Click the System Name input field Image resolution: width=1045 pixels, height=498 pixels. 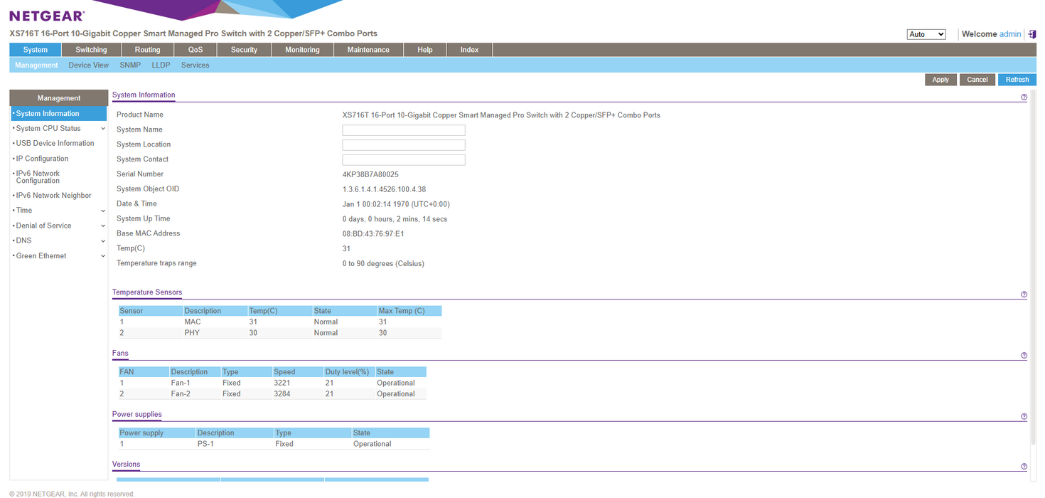click(x=404, y=130)
